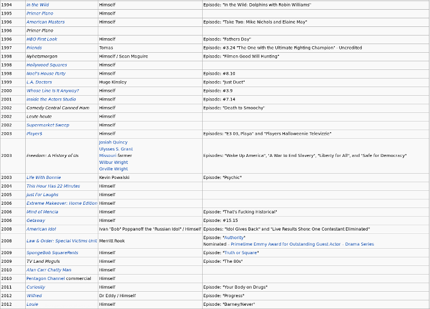Open the Hollywood Squares link
Screen dimensions: 430x309
(47, 64)
